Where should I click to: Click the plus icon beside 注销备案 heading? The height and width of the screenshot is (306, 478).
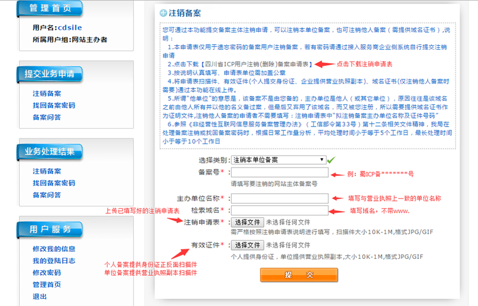pos(163,13)
